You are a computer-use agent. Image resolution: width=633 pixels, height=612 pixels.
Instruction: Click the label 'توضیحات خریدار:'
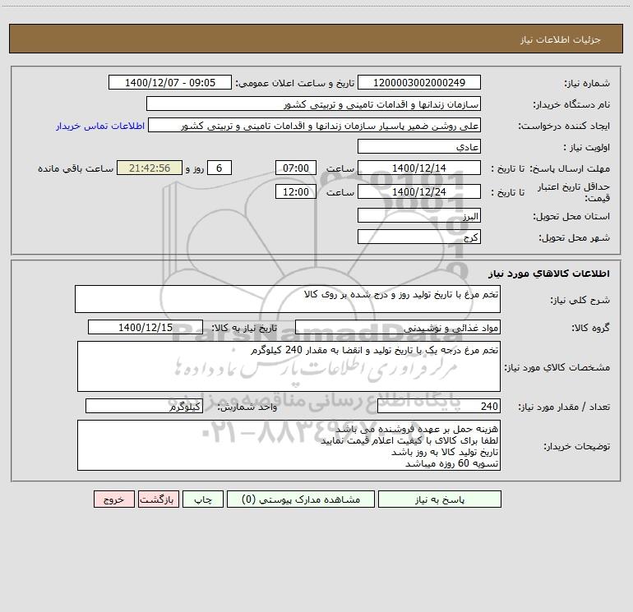[x=577, y=446]
